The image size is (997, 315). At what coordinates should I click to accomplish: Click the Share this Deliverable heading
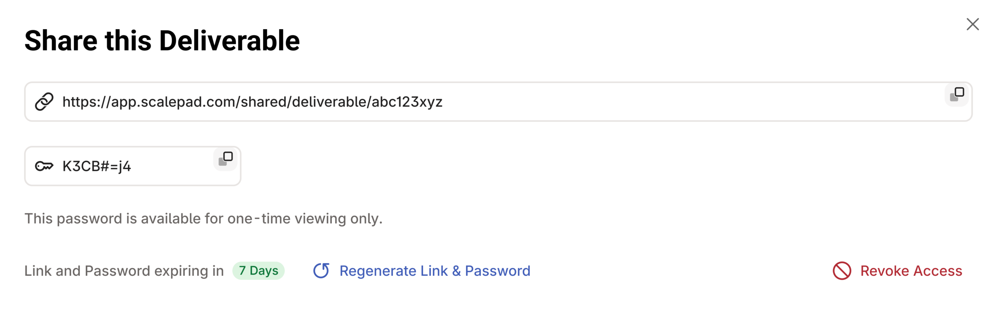click(162, 40)
